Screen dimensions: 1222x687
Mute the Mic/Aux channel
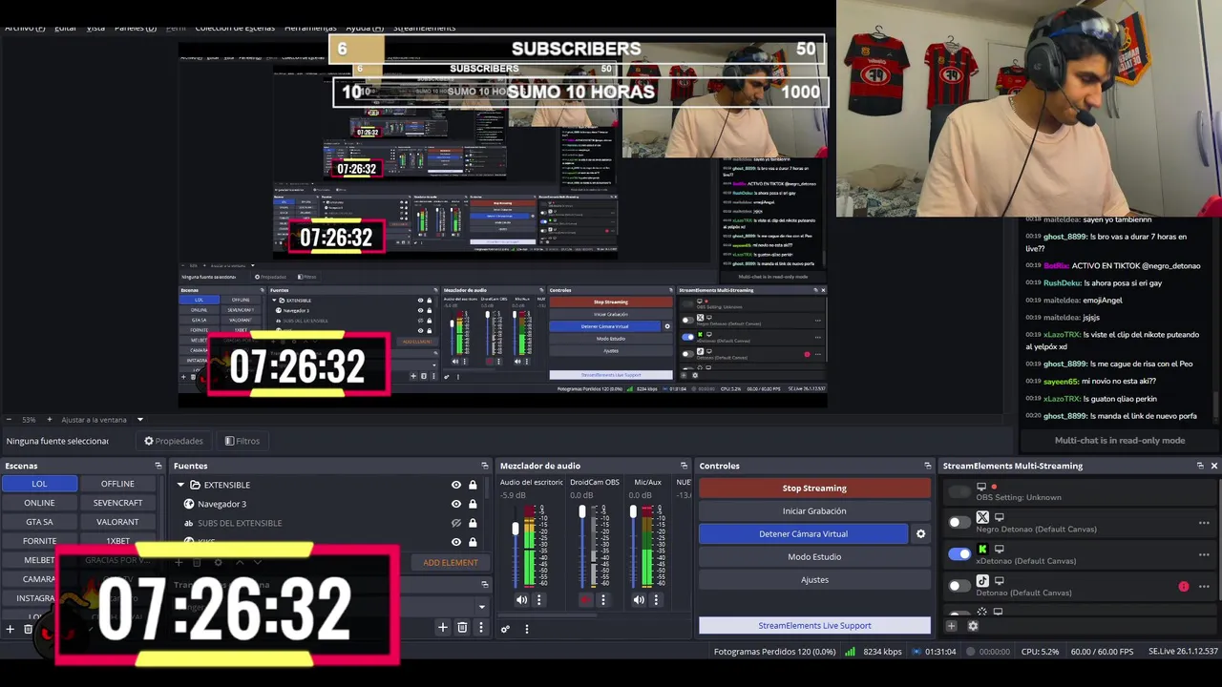(639, 600)
